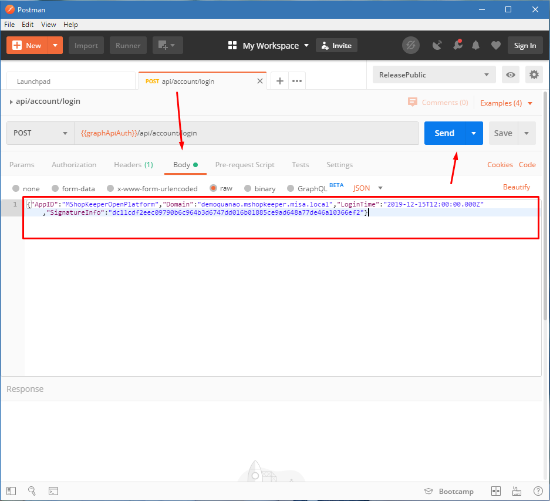Switch to the Params tab
This screenshot has height=501, width=550.
coord(22,165)
